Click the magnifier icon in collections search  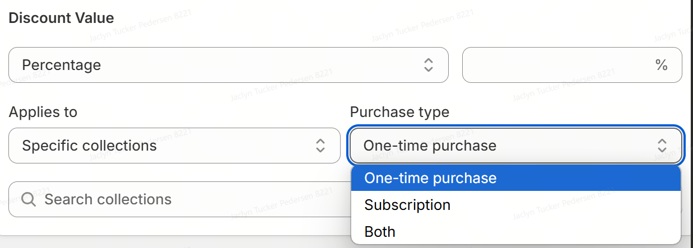(29, 200)
